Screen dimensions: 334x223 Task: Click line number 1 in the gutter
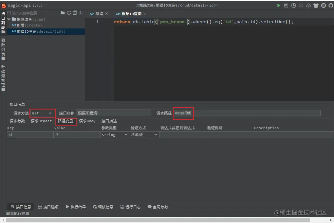pyautogui.click(x=97, y=22)
